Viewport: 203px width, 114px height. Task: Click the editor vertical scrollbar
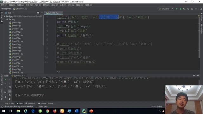199,37
